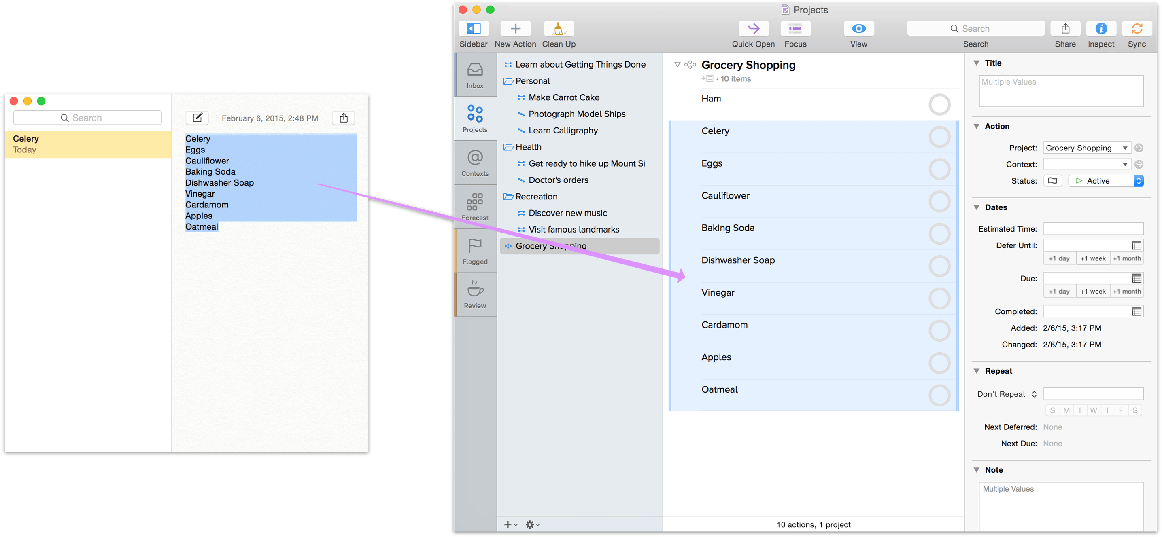The width and height of the screenshot is (1162, 537).
Task: Open the View eye options
Action: [x=858, y=28]
